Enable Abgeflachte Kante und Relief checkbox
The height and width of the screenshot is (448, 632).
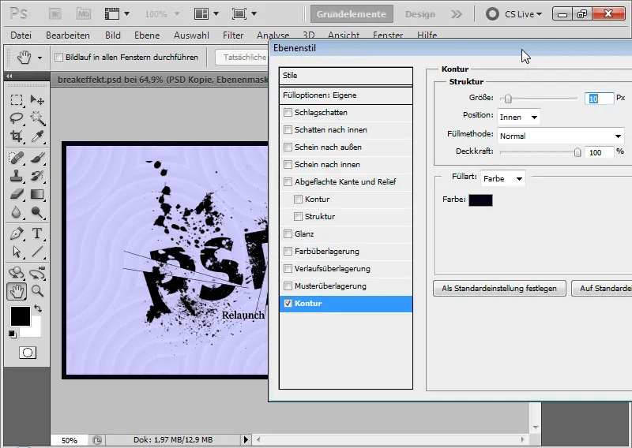pos(288,181)
